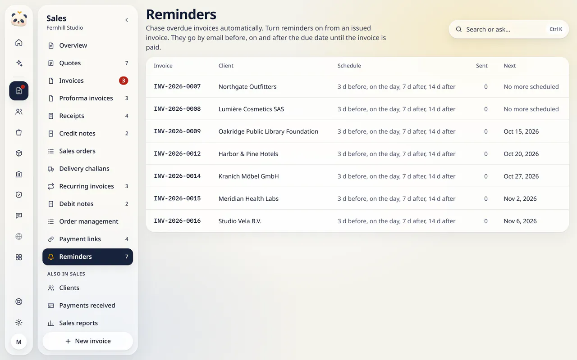Open Receipts in the sidebar
This screenshot has height=360, width=577.
point(88,116)
